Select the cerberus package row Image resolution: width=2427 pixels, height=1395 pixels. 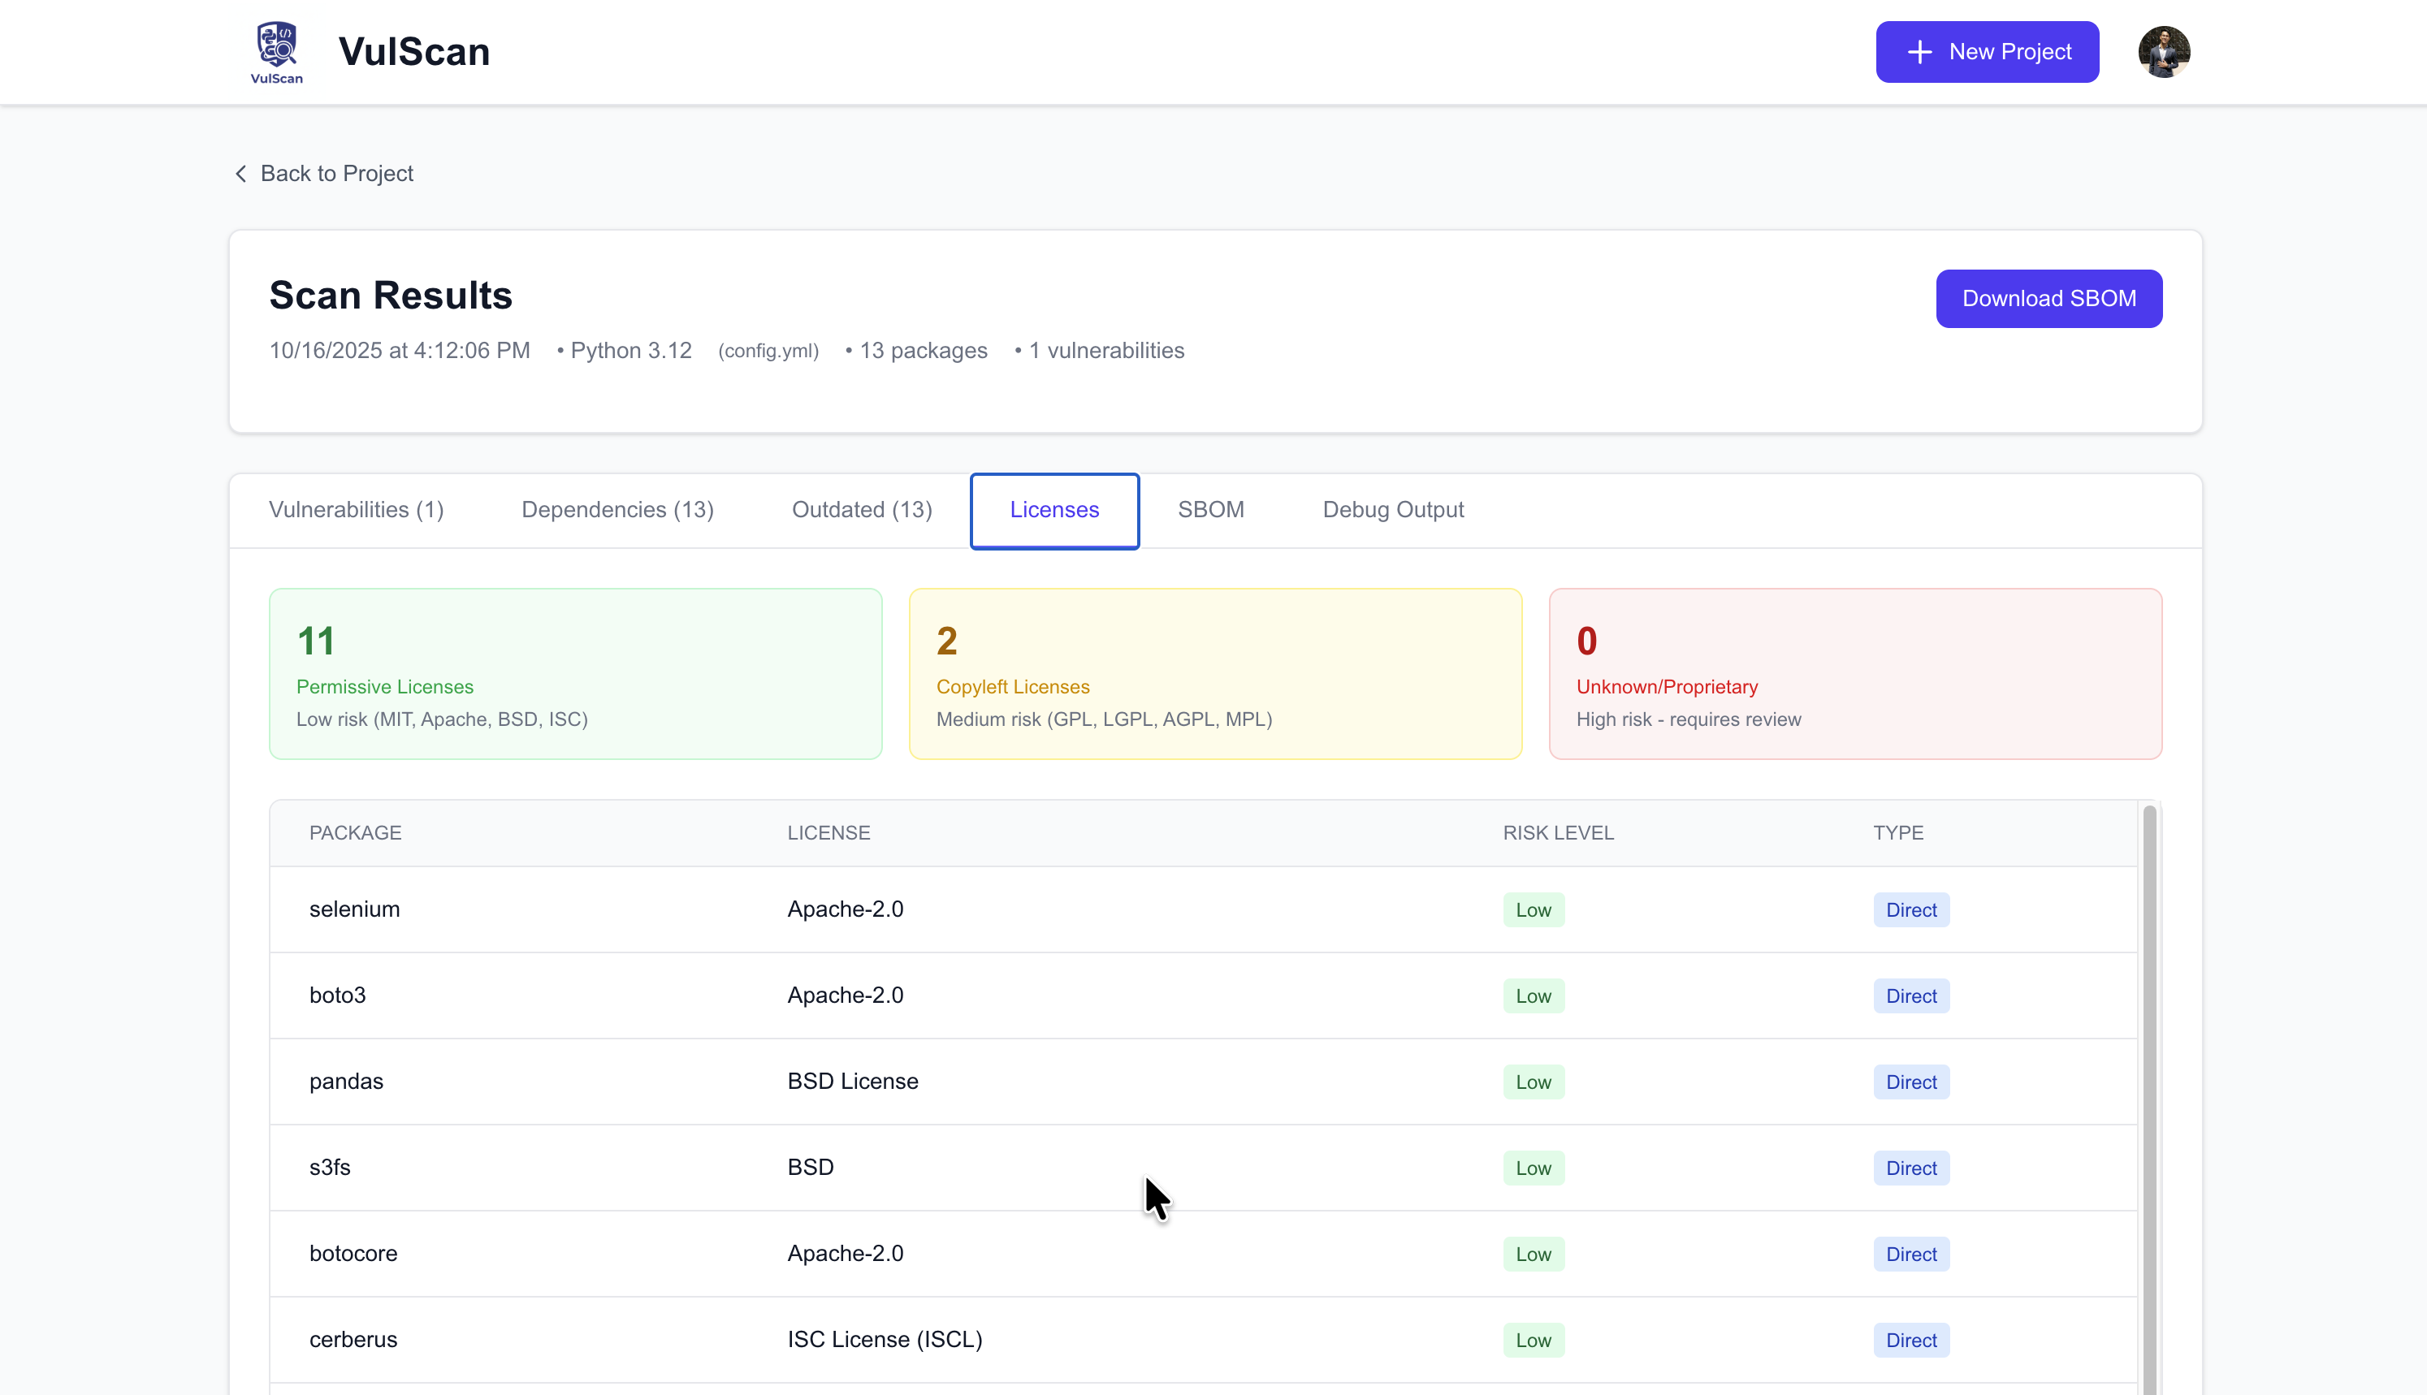tap(353, 1340)
